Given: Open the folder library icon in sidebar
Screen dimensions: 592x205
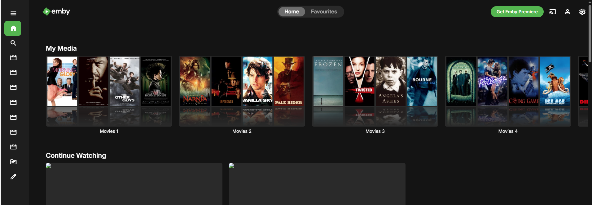Looking at the screenshot, I should point(13,162).
